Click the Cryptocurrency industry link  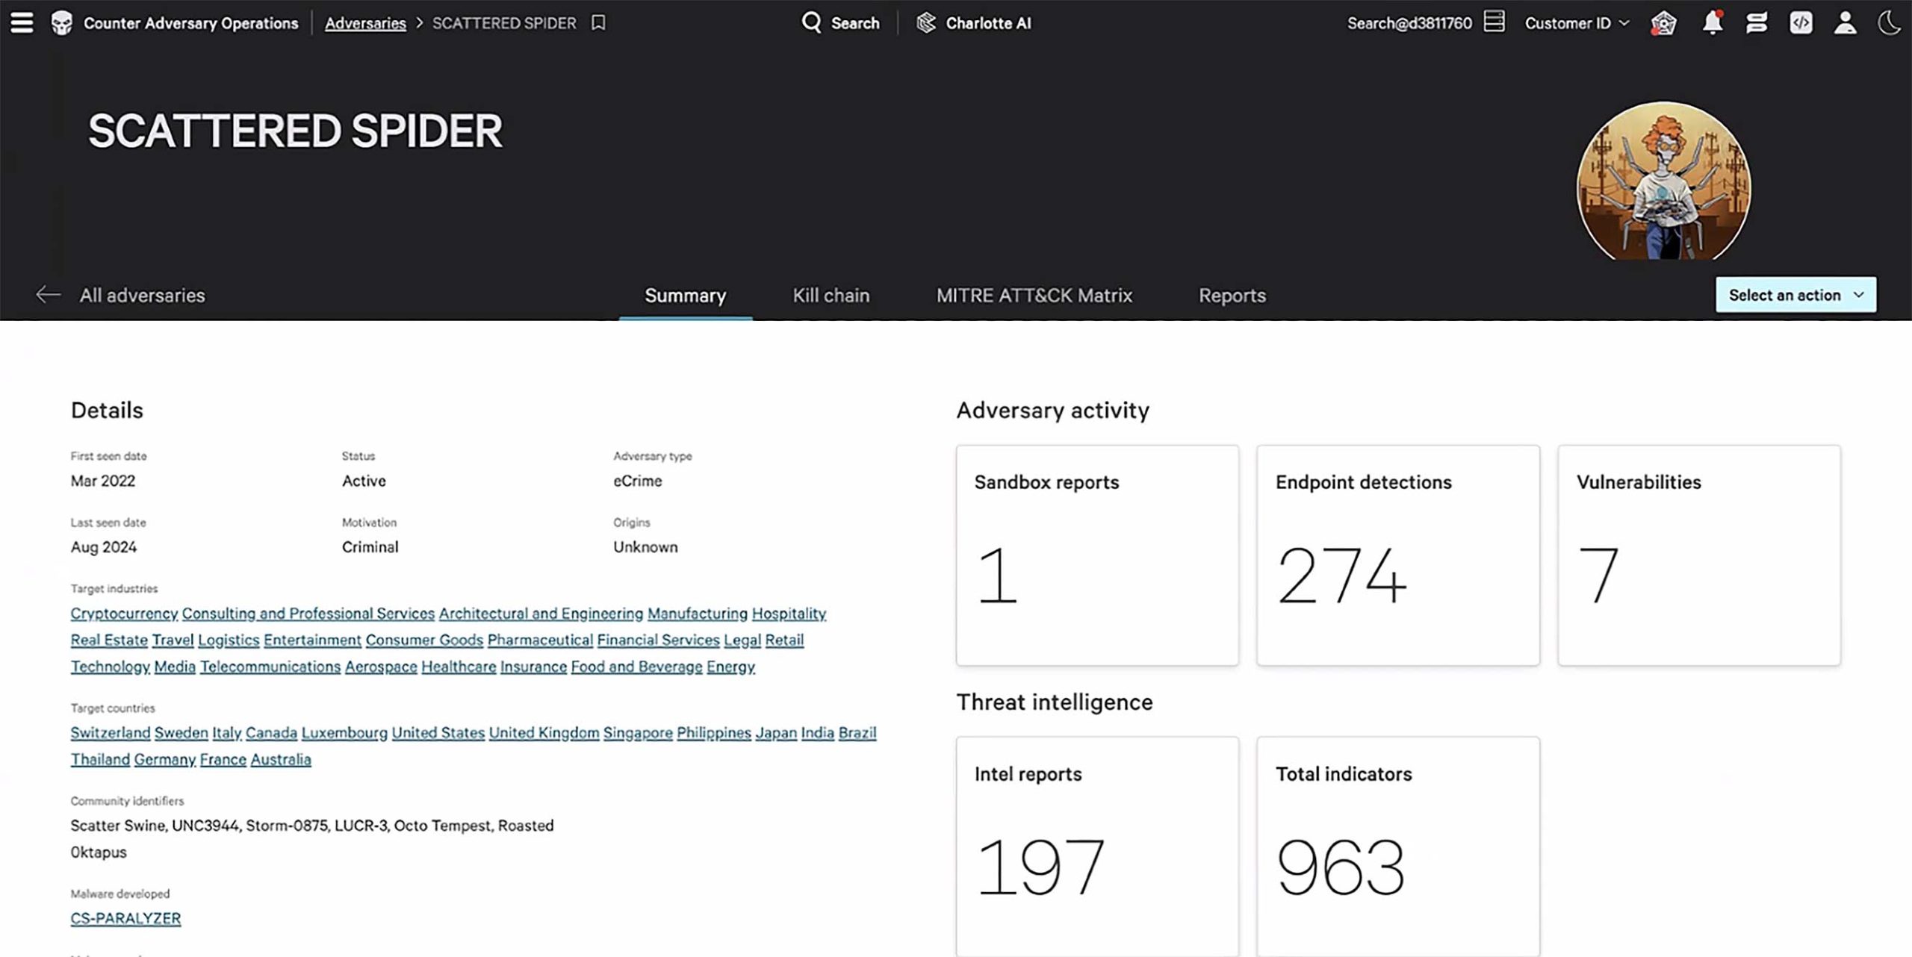point(124,614)
